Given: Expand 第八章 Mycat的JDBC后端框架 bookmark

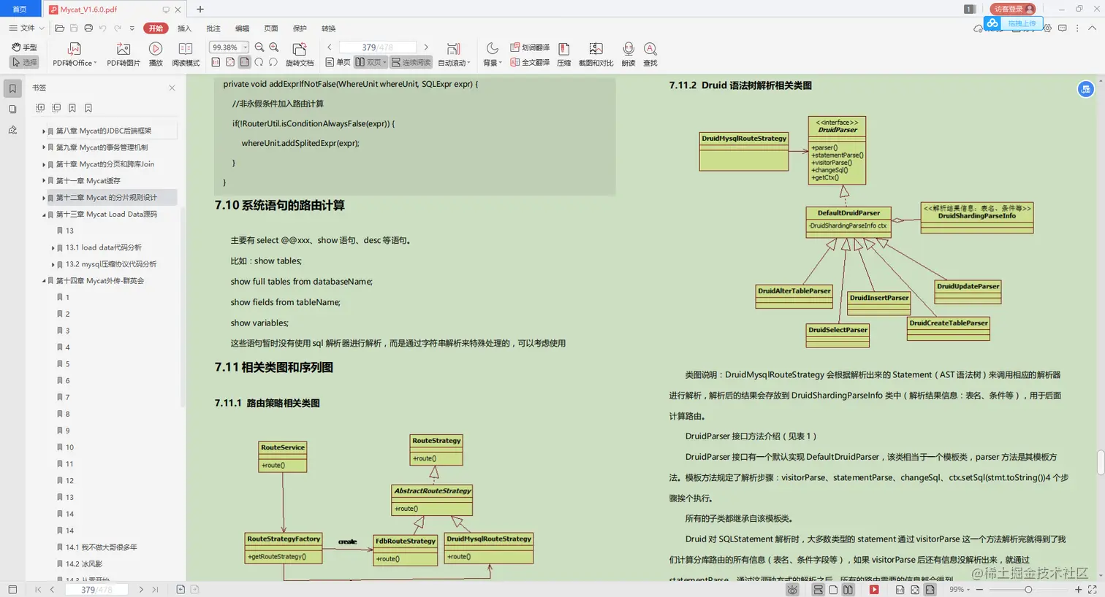Looking at the screenshot, I should [43, 131].
